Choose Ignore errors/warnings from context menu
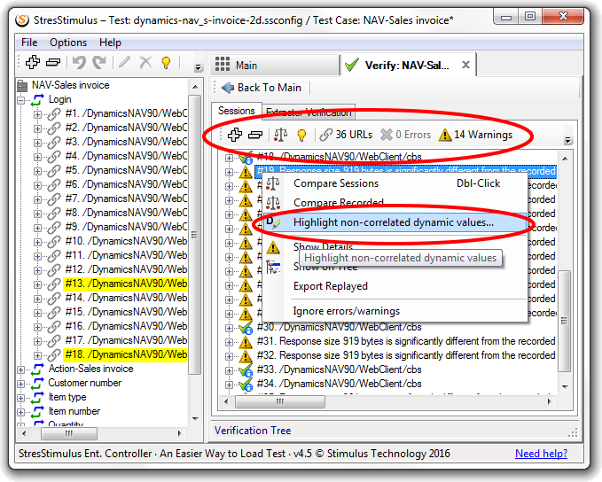 (x=395, y=311)
